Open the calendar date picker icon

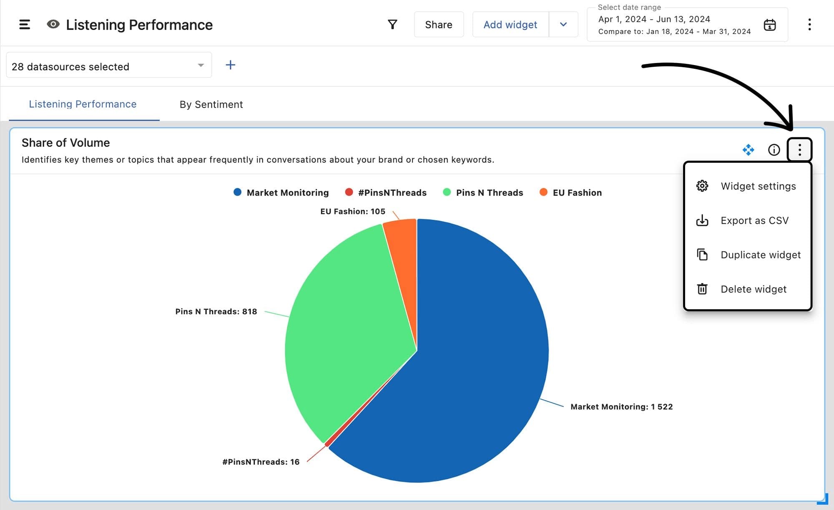pyautogui.click(x=770, y=25)
